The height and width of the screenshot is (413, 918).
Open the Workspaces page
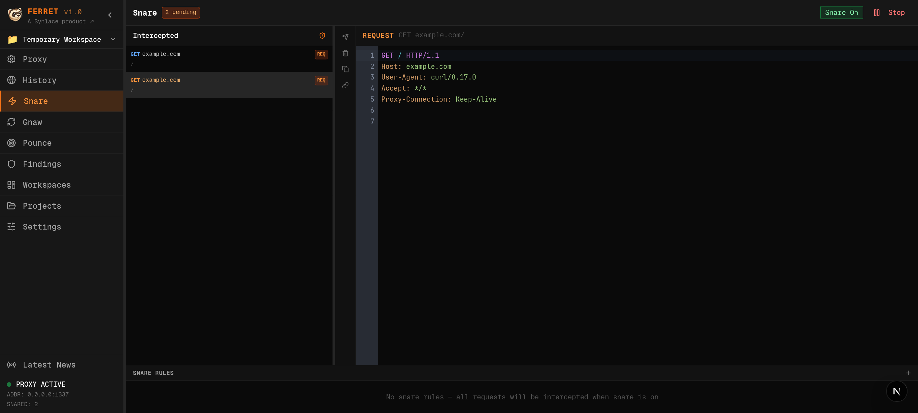tap(62, 185)
